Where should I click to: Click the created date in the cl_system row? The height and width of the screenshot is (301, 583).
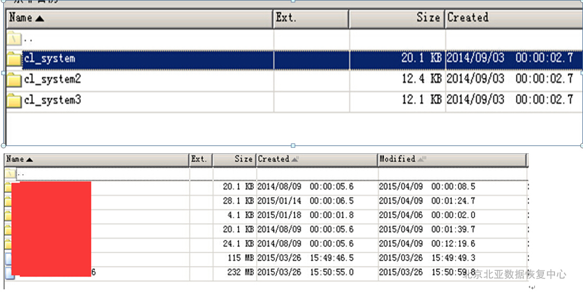510,58
